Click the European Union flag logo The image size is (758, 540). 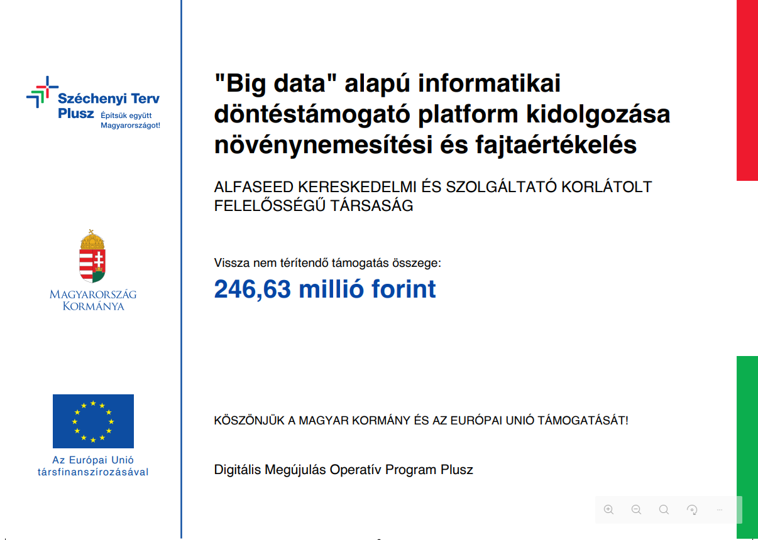point(93,421)
